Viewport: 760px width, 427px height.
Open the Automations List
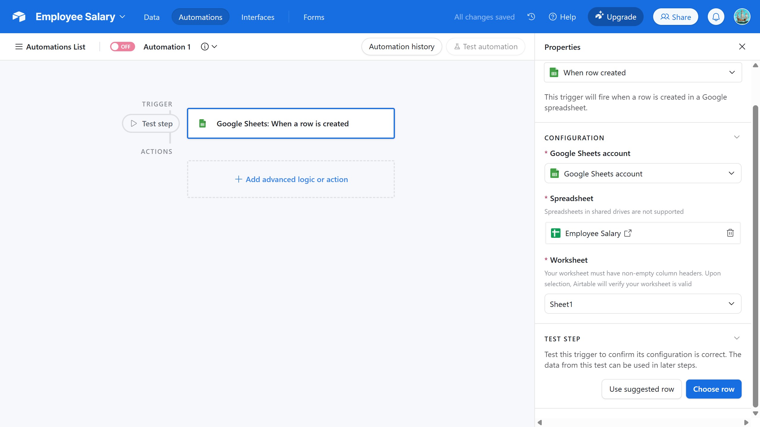(x=50, y=47)
